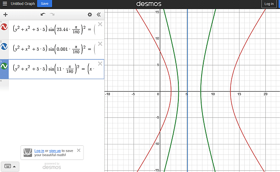
Task: Click the redo arrow icon
Action: pos(53,14)
